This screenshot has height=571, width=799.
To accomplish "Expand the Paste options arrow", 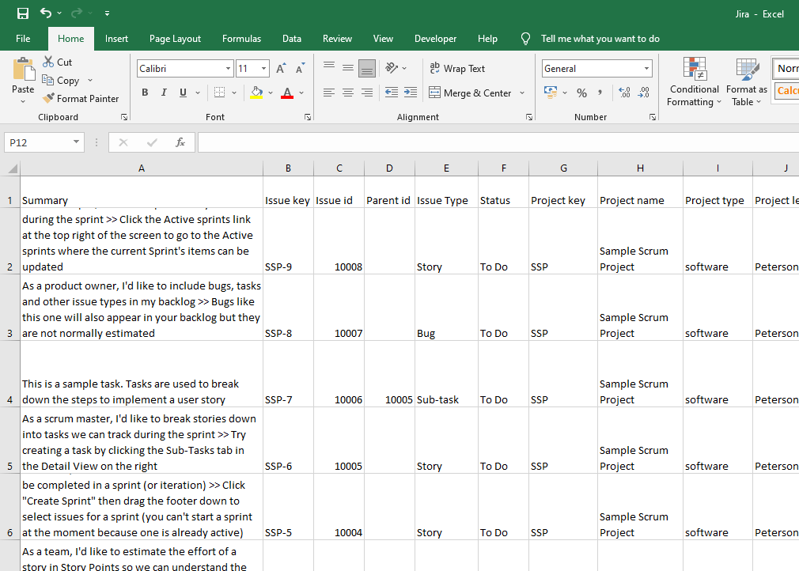I will pyautogui.click(x=23, y=101).
